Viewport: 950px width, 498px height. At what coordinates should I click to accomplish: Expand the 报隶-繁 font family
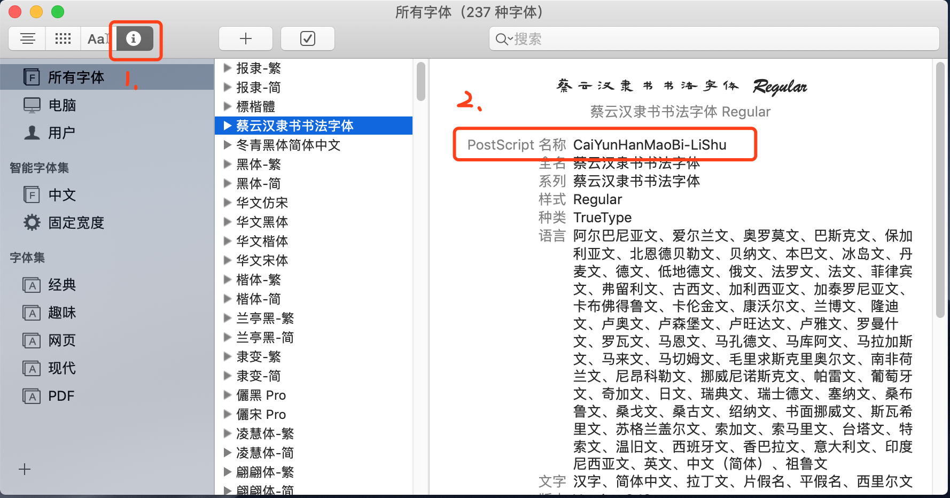click(228, 68)
